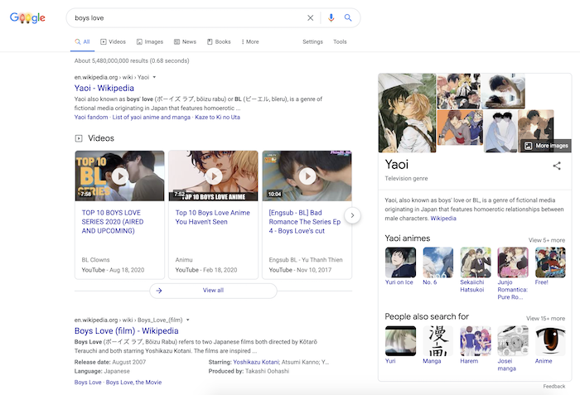Screen dimensions: 580x395
Task: Click the magnifying glass search icon
Action: point(349,17)
